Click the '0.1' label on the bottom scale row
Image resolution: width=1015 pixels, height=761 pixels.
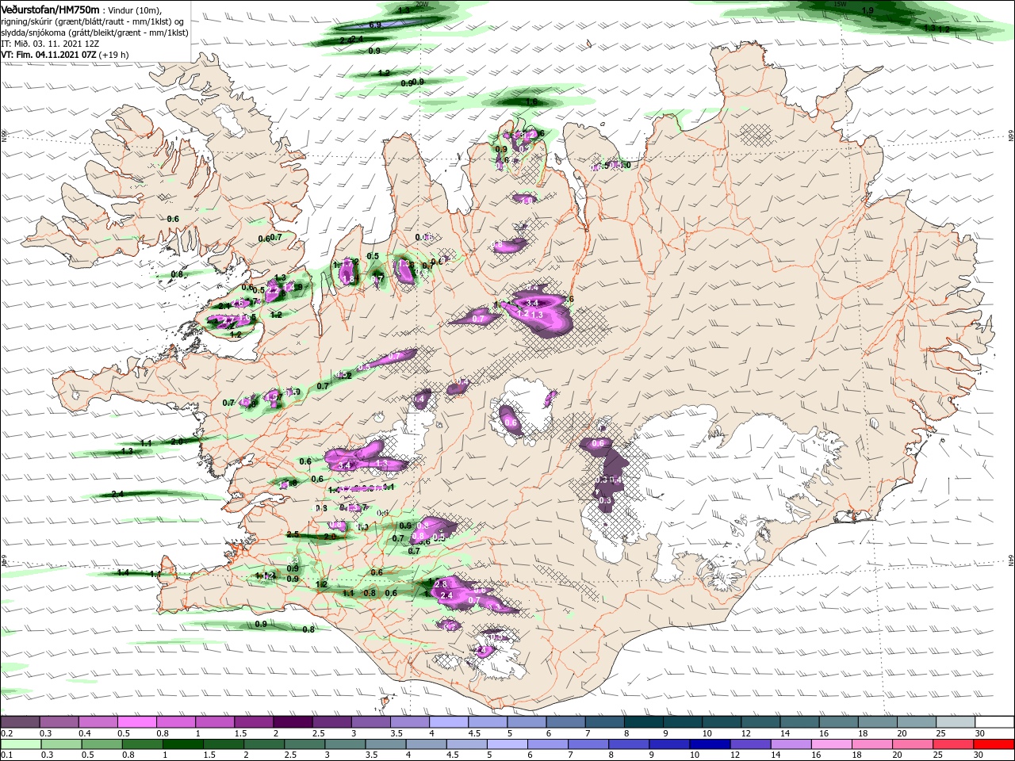pyautogui.click(x=6, y=755)
